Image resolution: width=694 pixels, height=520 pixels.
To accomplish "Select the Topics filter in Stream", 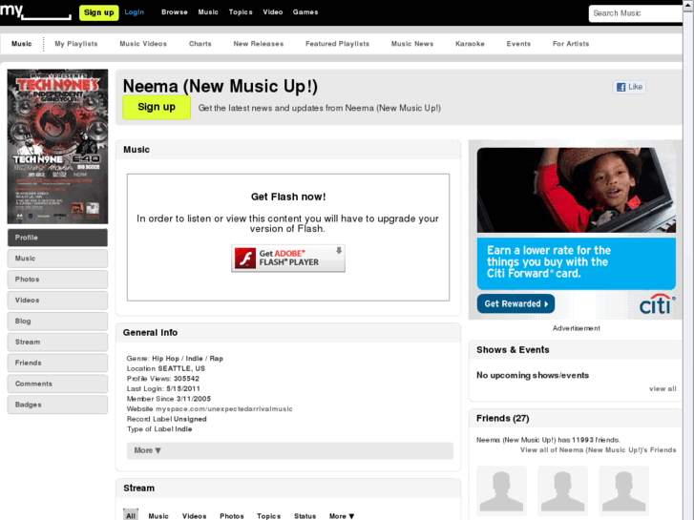I will click(268, 516).
